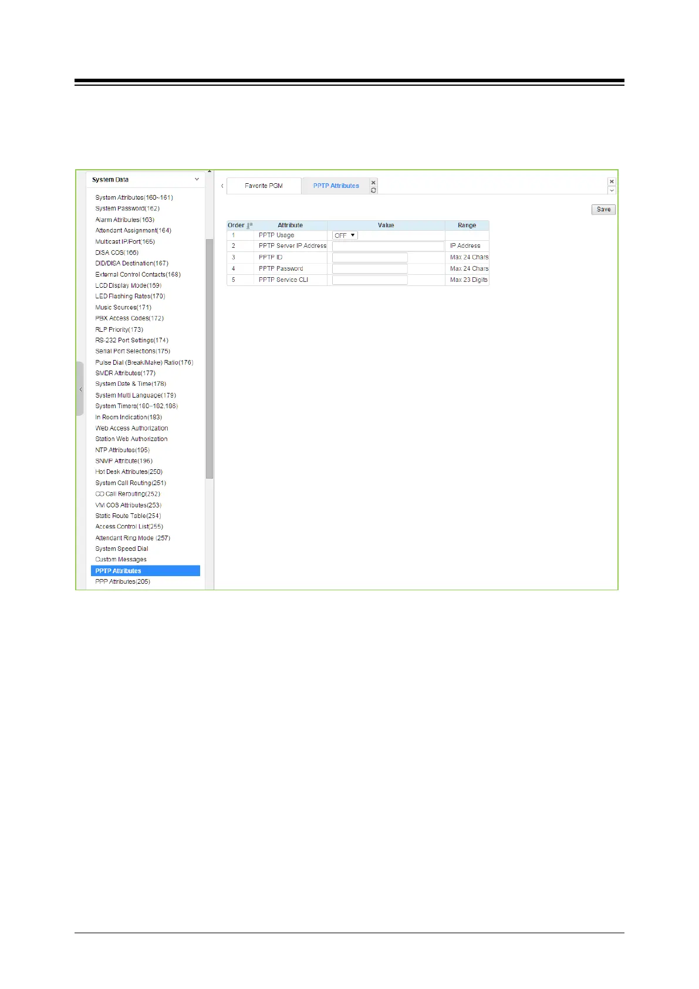
Task: Open System Speed Dial
Action: click(x=121, y=549)
